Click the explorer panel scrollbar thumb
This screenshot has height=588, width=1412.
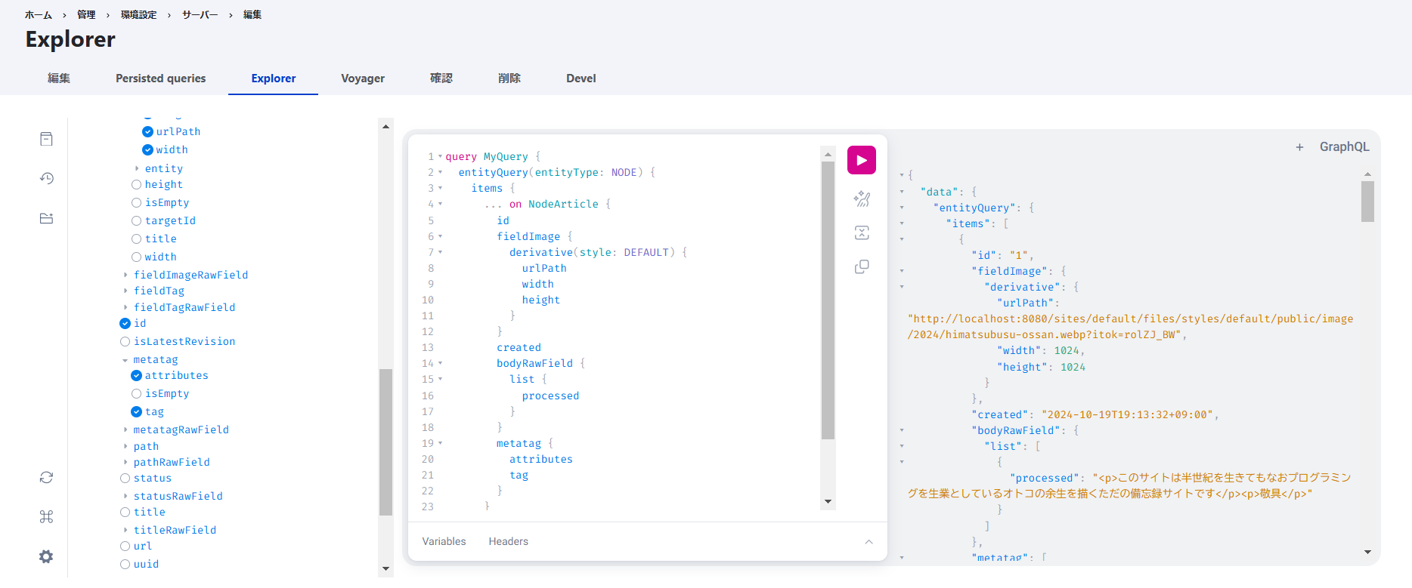click(386, 442)
